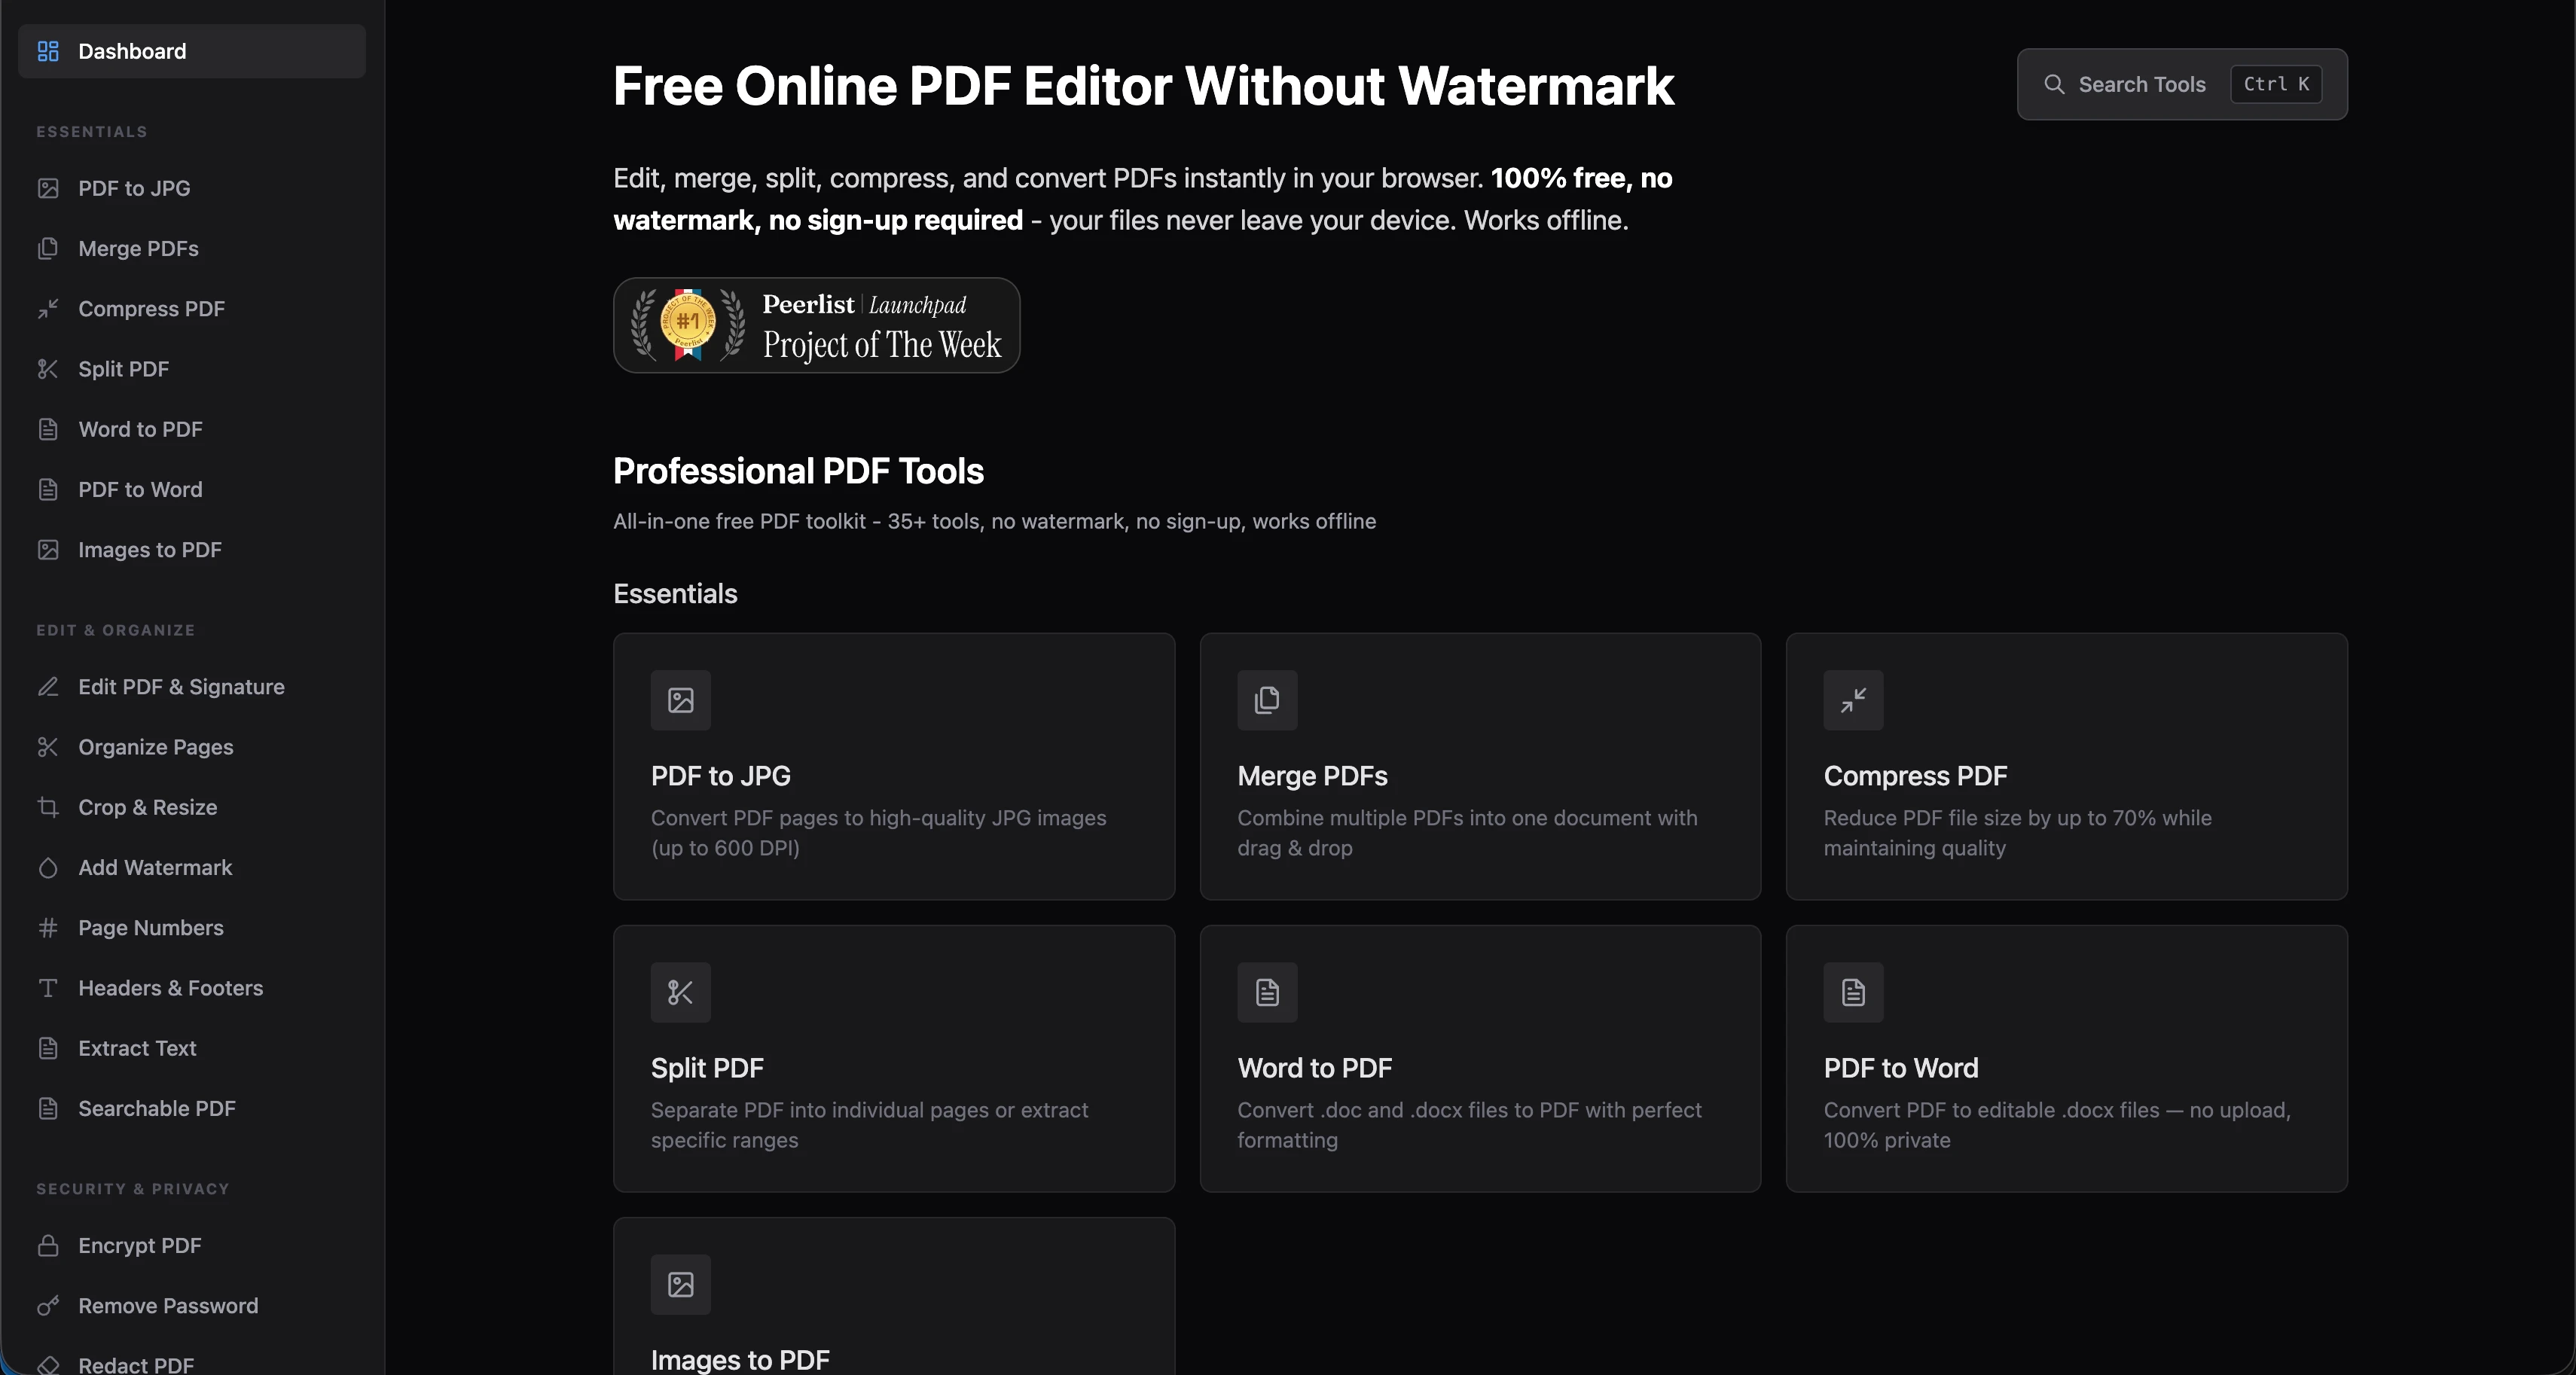The height and width of the screenshot is (1375, 2576).
Task: Click the droplet icon beside Add Watermark
Action: [x=48, y=867]
